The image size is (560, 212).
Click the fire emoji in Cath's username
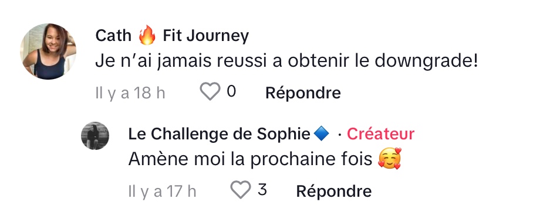coord(147,36)
